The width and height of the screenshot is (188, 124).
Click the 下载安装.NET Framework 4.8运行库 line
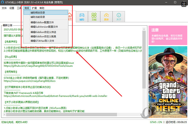(x=23, y=93)
